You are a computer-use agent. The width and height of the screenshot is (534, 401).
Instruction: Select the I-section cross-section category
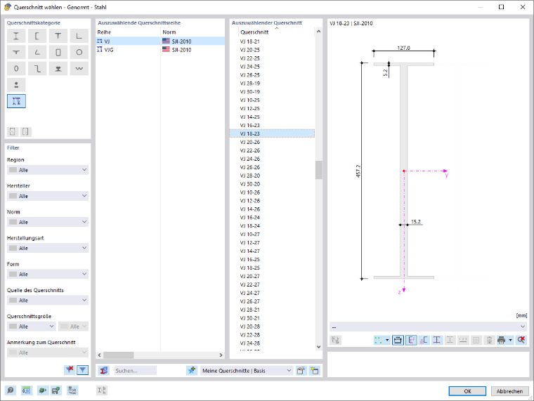click(16, 36)
